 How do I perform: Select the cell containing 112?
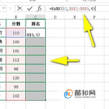[16, 60]
